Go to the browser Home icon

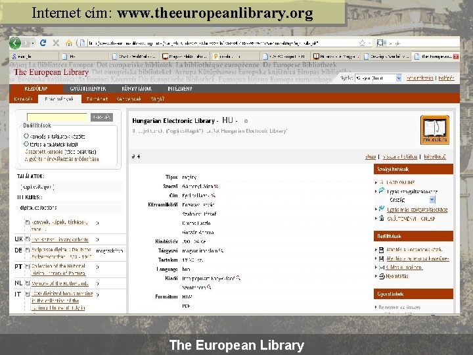(x=69, y=43)
